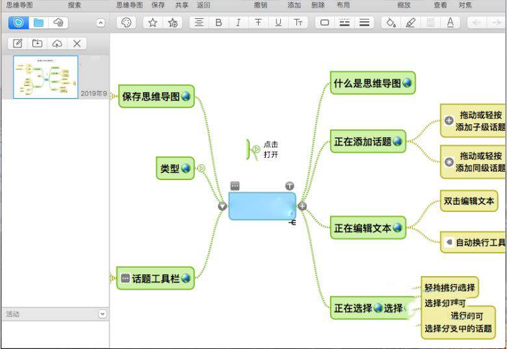Screen dimensions: 507x349
Task: Open cloud sync view in sidebar
Action: [x=58, y=23]
